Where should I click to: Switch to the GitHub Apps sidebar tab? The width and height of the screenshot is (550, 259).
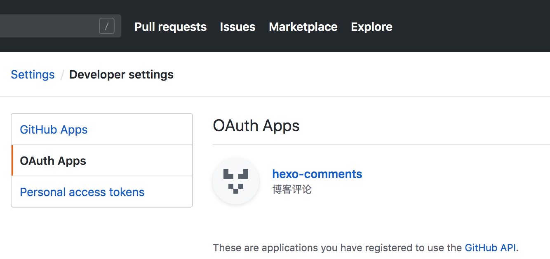54,129
